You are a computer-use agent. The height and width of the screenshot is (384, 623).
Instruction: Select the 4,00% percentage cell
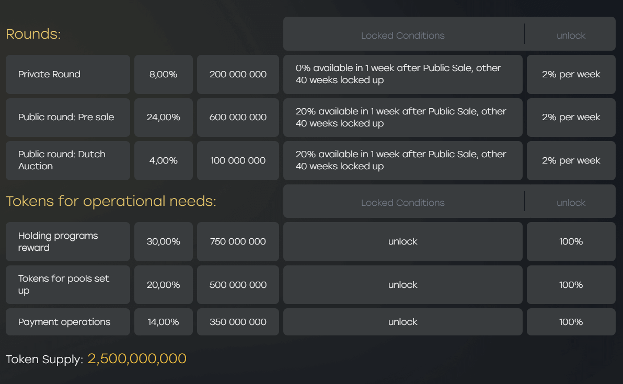tap(163, 160)
